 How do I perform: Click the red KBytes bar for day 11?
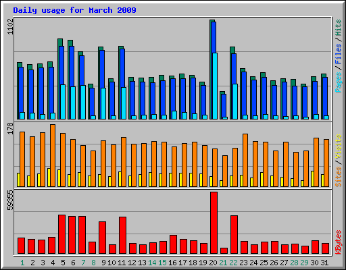[122, 236]
